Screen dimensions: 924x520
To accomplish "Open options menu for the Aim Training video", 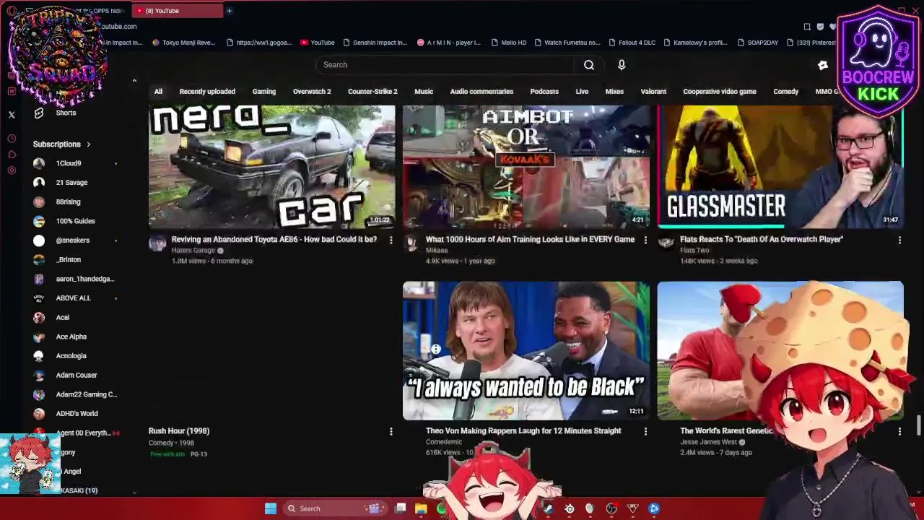I will click(645, 240).
